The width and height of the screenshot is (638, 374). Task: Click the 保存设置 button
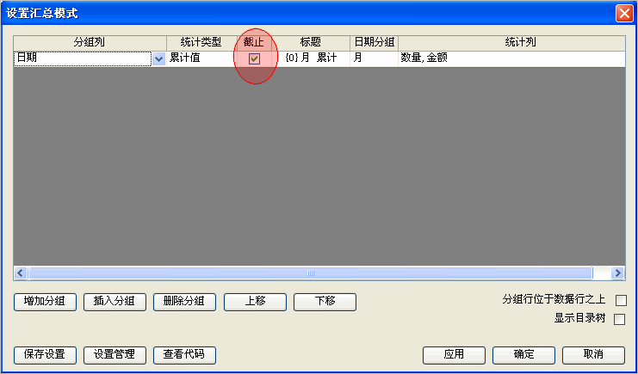pos(45,354)
